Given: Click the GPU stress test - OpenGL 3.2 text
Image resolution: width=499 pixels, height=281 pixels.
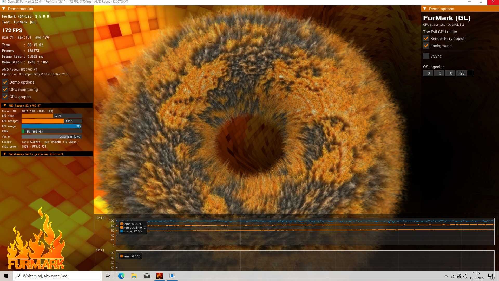Looking at the screenshot, I should 443,25.
